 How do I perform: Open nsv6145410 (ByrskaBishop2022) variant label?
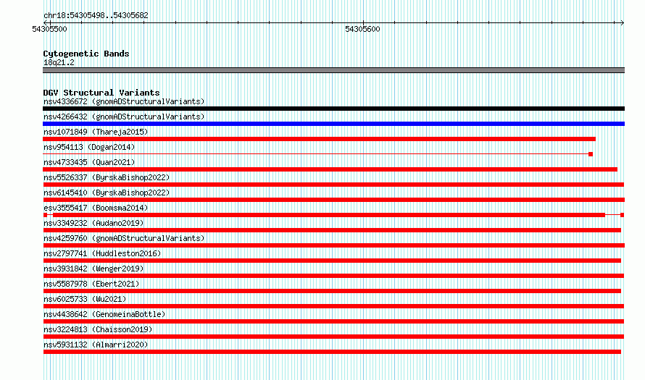[107, 193]
